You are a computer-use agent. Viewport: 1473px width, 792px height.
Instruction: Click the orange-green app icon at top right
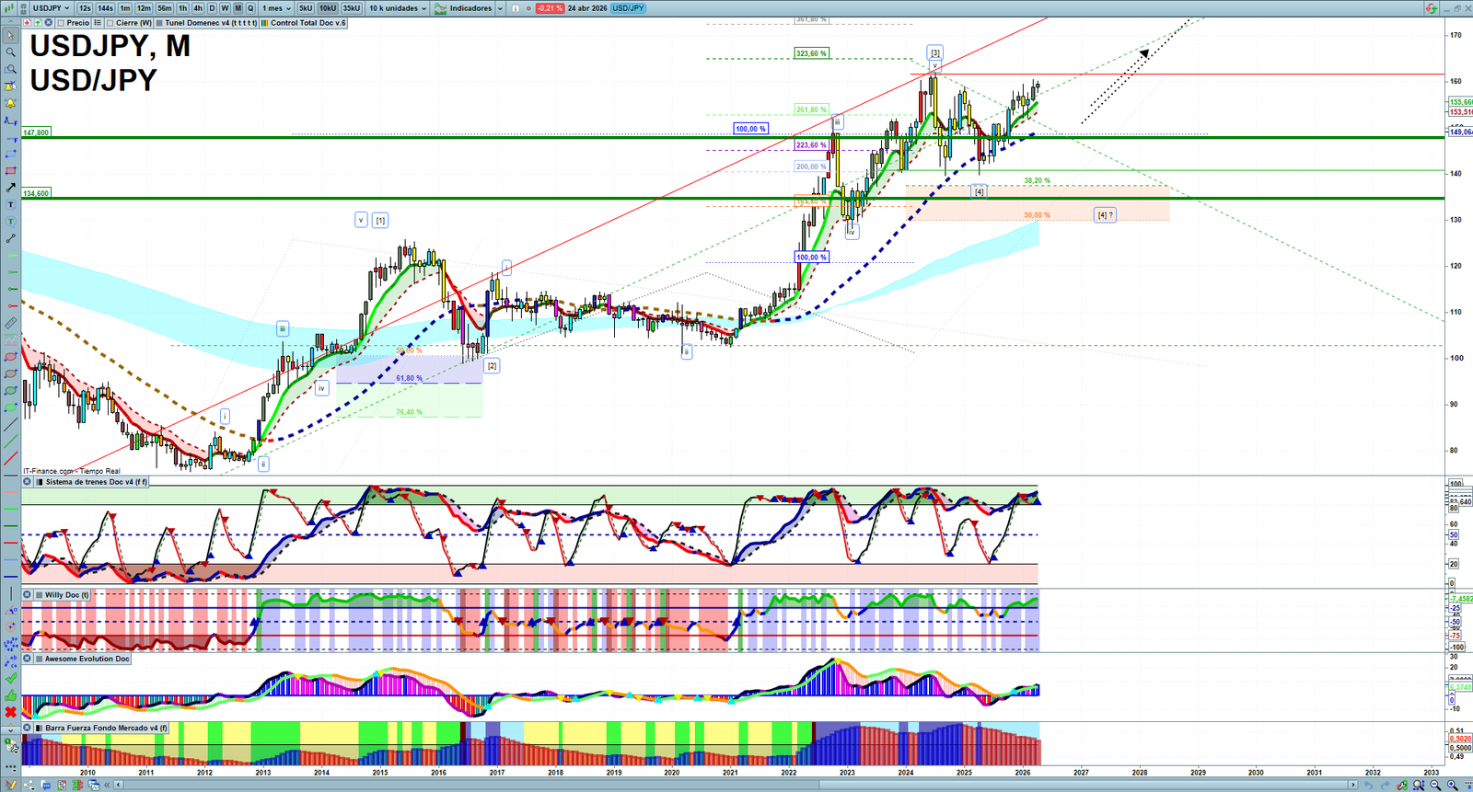coord(1432,8)
